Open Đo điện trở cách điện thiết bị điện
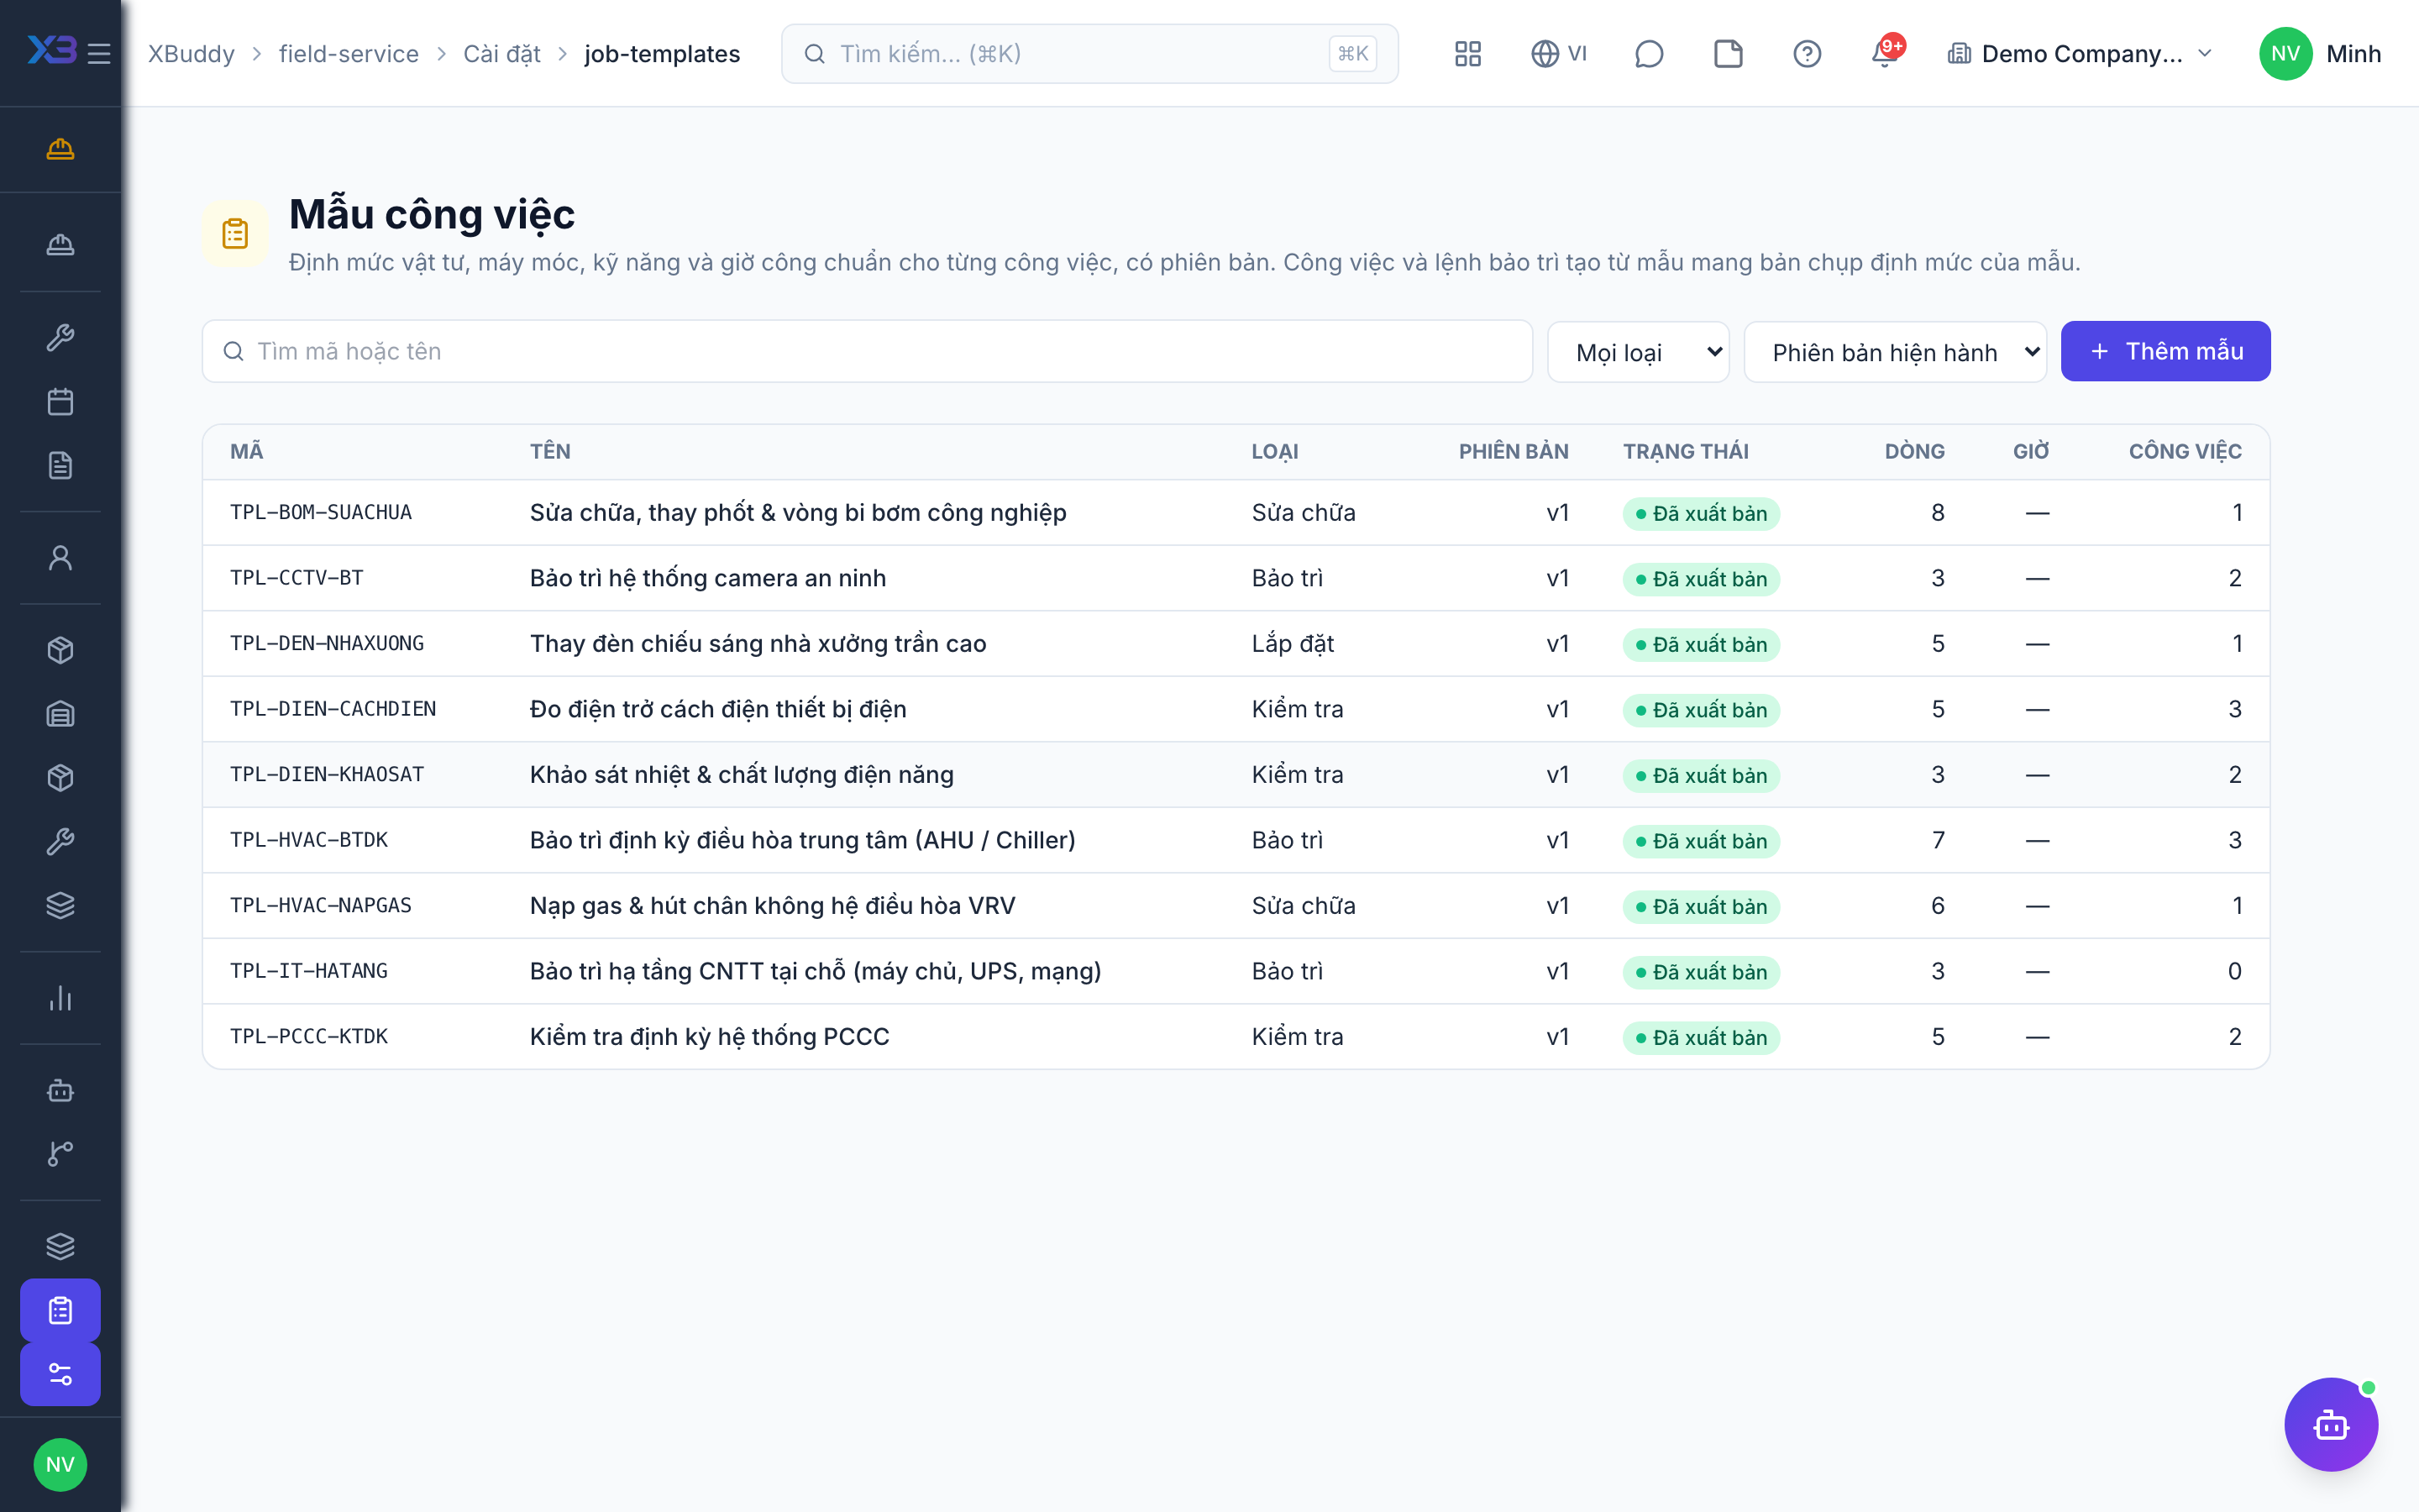This screenshot has height=1512, width=2419. click(717, 709)
